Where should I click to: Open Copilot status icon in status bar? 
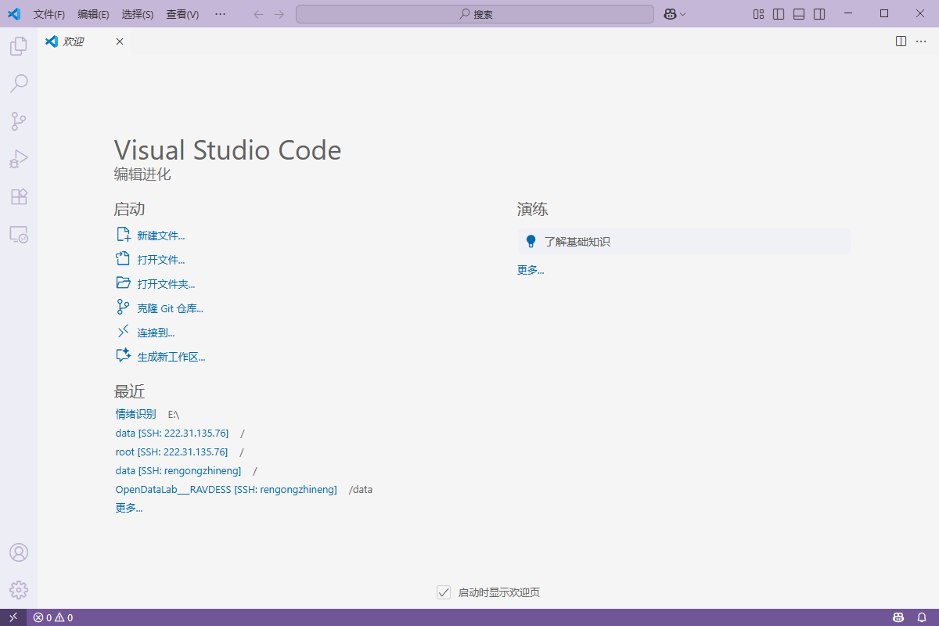click(x=899, y=617)
